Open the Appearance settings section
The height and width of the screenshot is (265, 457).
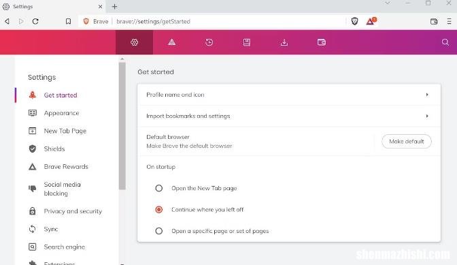61,113
